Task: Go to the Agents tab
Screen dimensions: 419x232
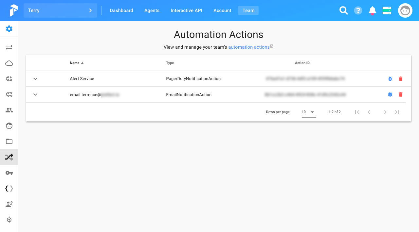Action: [x=152, y=10]
